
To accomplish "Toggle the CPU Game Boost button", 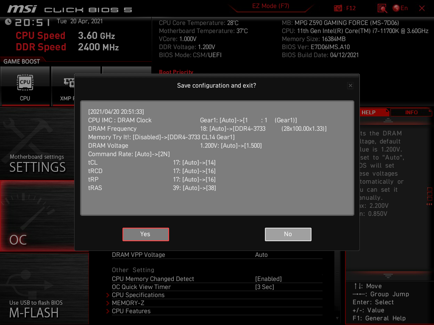I will click(x=25, y=86).
